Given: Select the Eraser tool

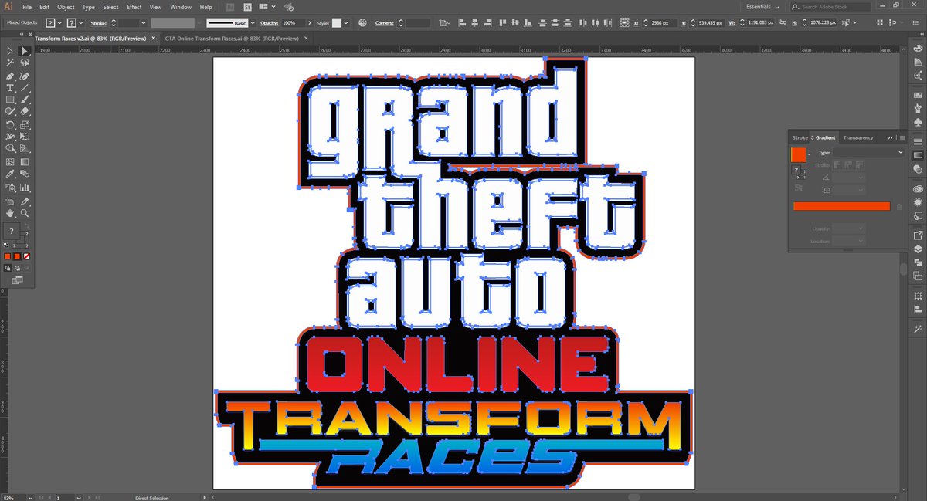Looking at the screenshot, I should tap(25, 111).
